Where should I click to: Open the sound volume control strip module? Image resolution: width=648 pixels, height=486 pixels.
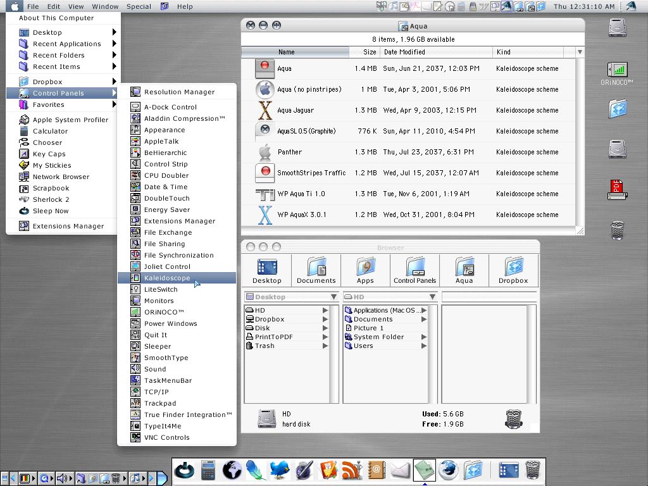pyautogui.click(x=63, y=478)
